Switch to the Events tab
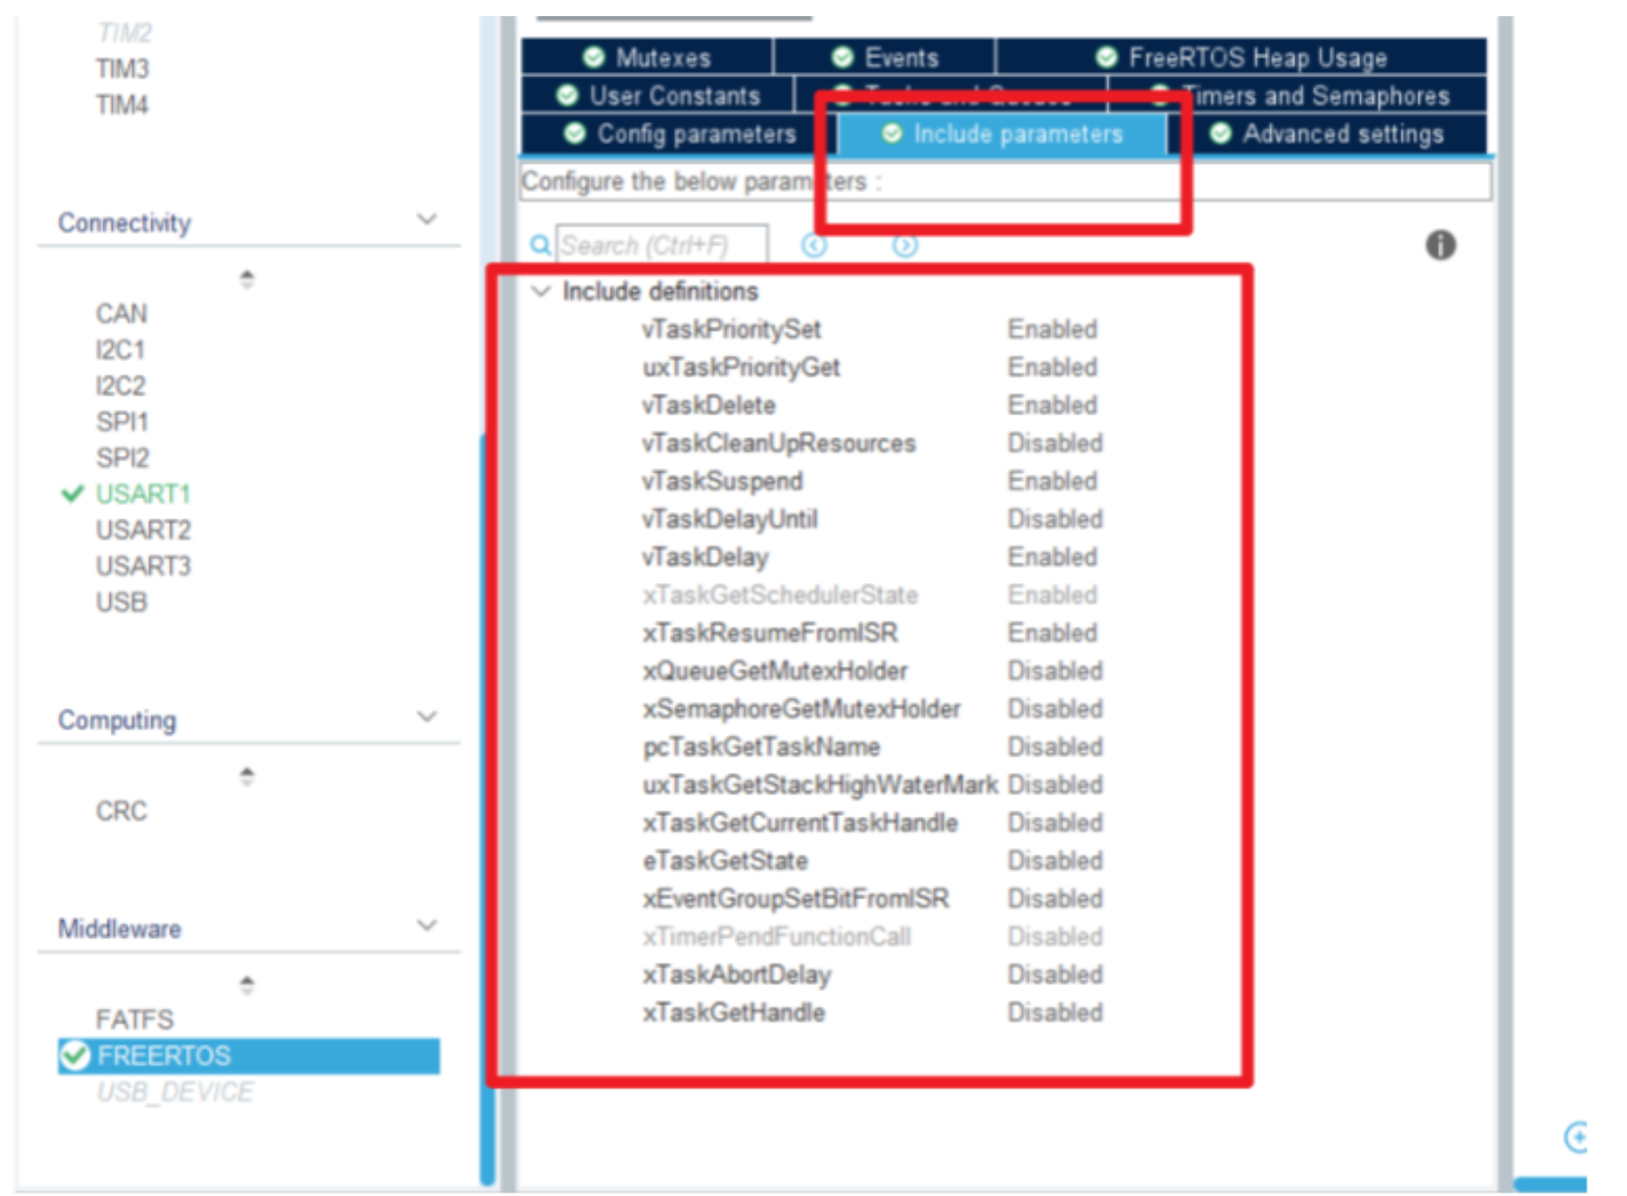This screenshot has width=1627, height=1196. (x=885, y=58)
